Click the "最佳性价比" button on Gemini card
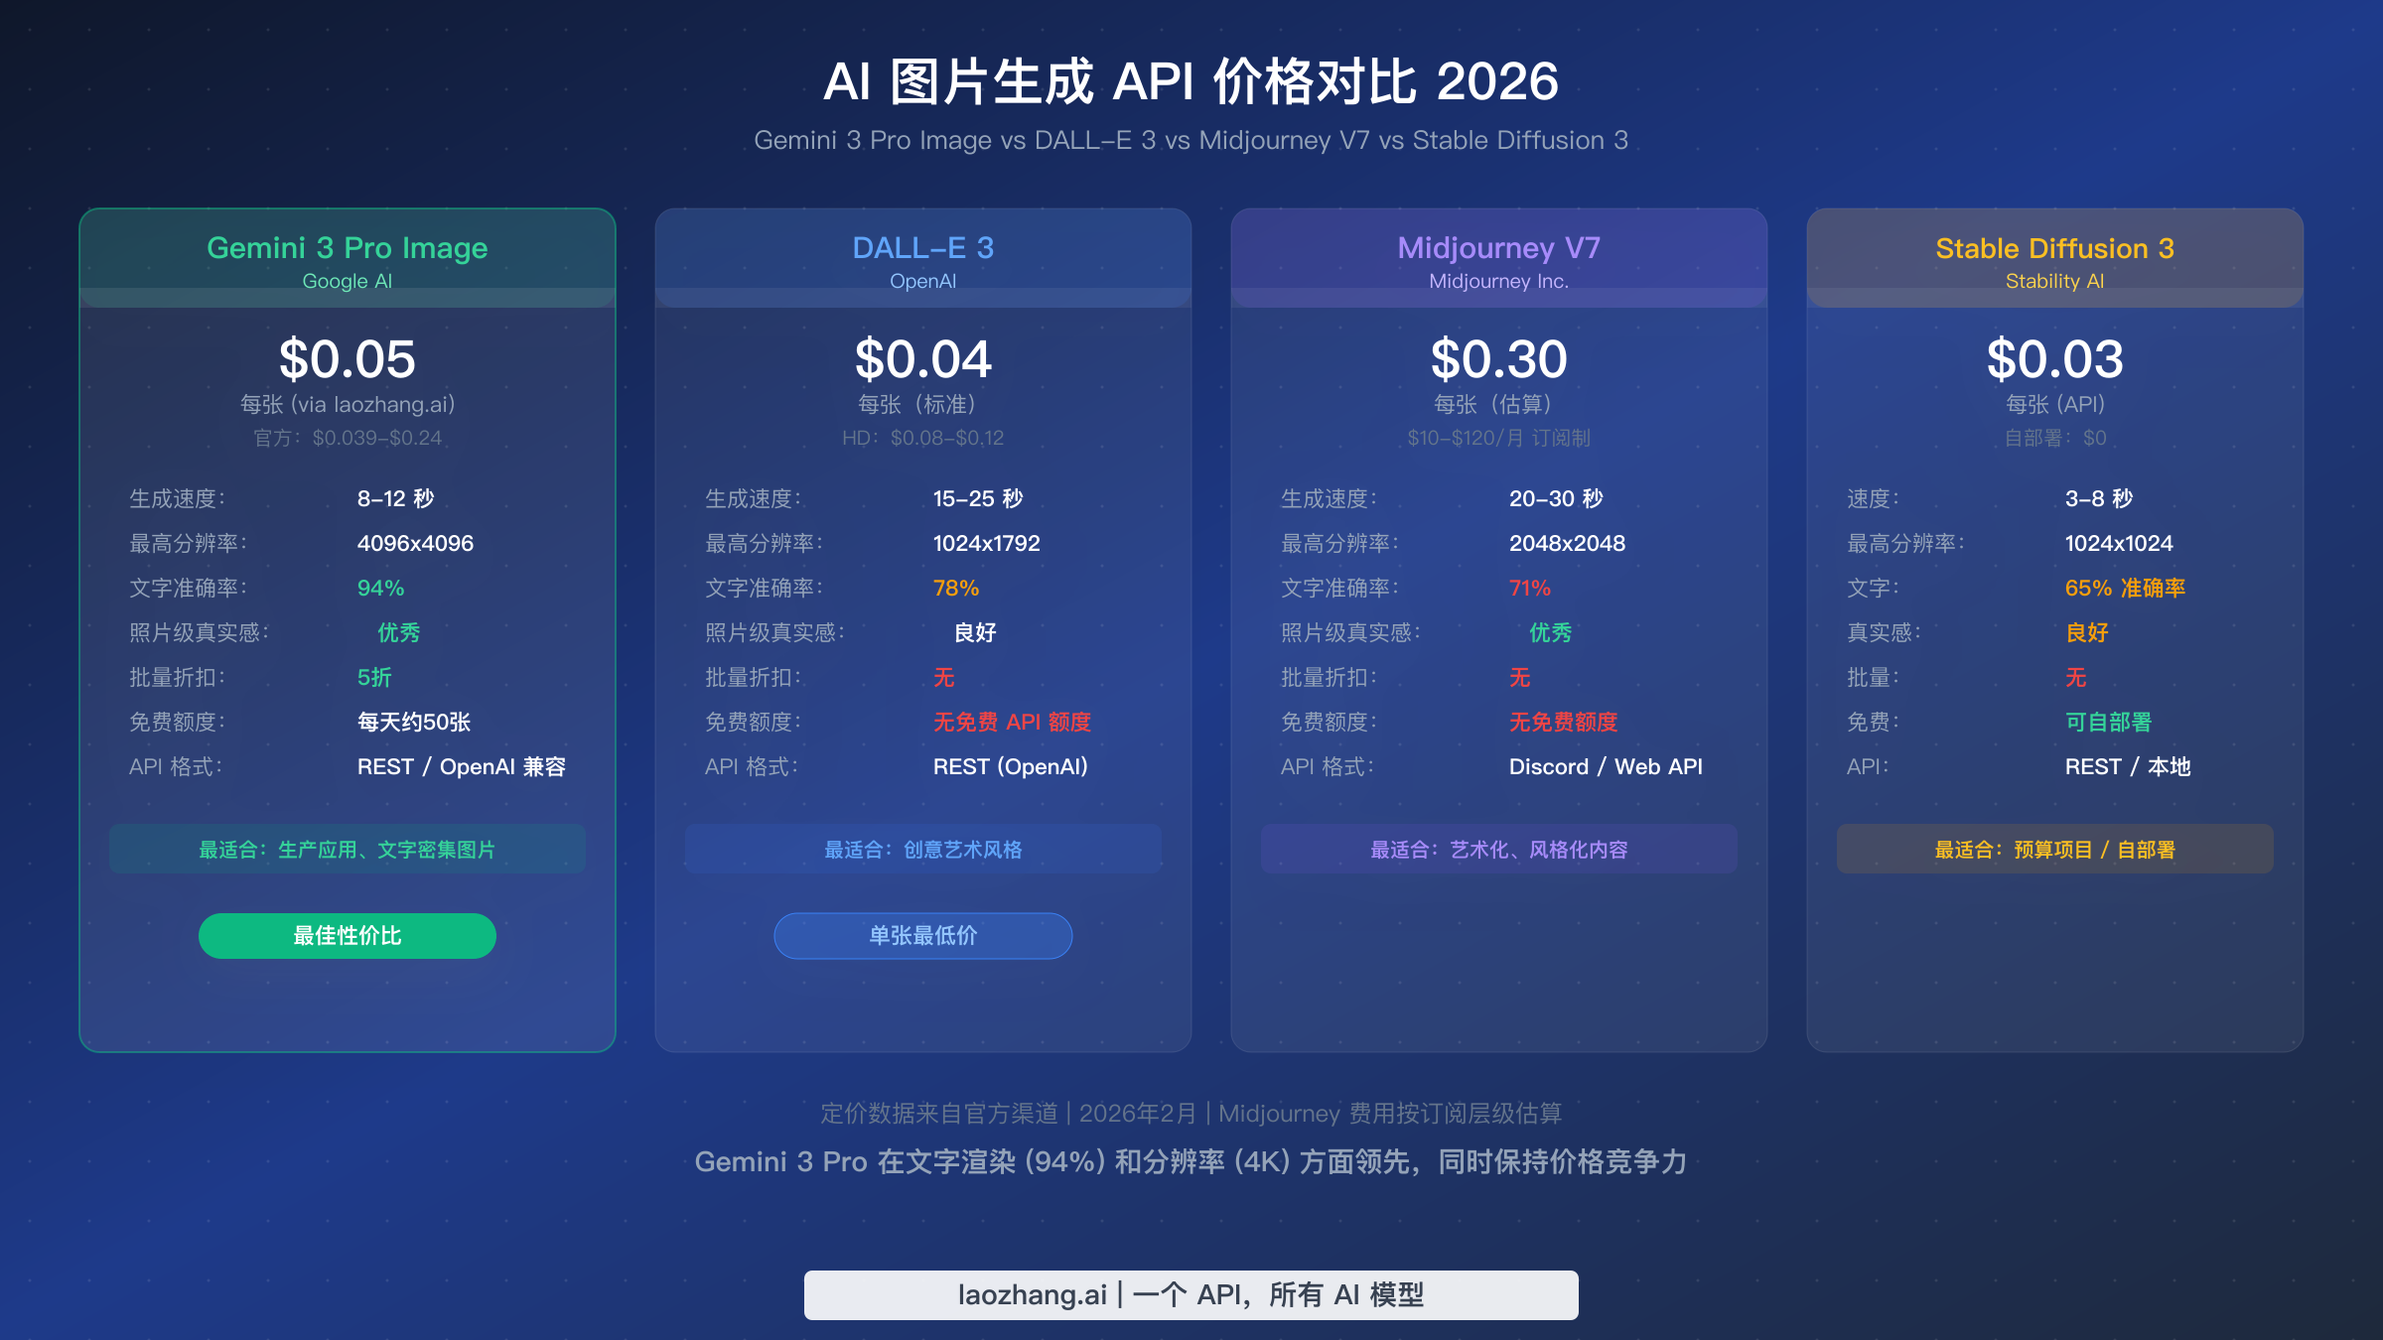The width and height of the screenshot is (2383, 1340). coord(347,934)
